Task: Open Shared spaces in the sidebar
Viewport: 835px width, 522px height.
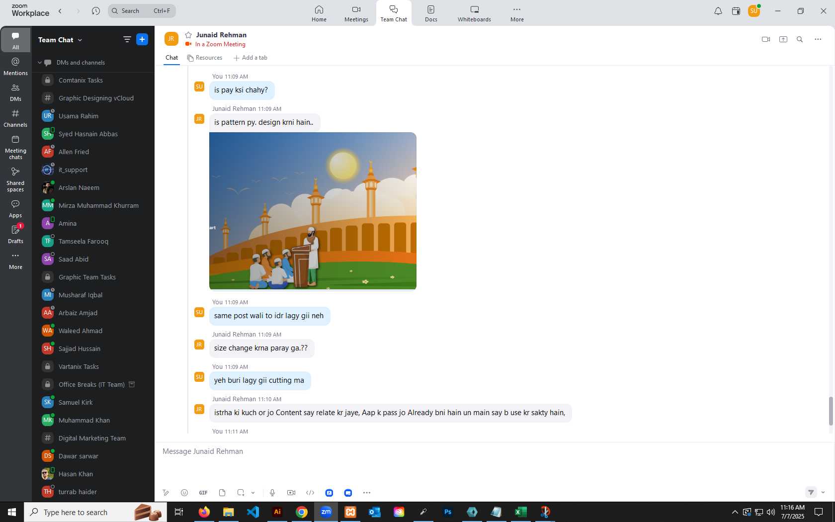Action: point(15,179)
